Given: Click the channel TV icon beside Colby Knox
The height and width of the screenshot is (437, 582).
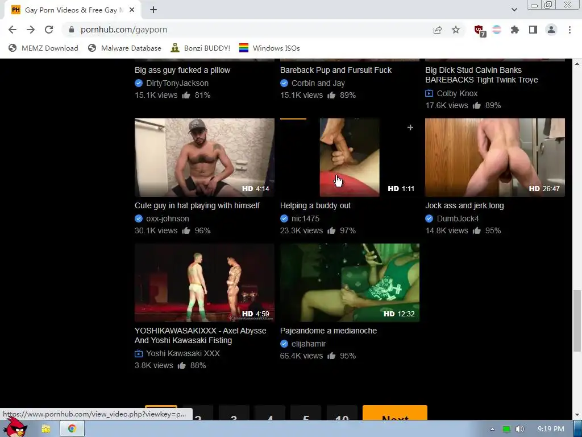Looking at the screenshot, I should (429, 93).
